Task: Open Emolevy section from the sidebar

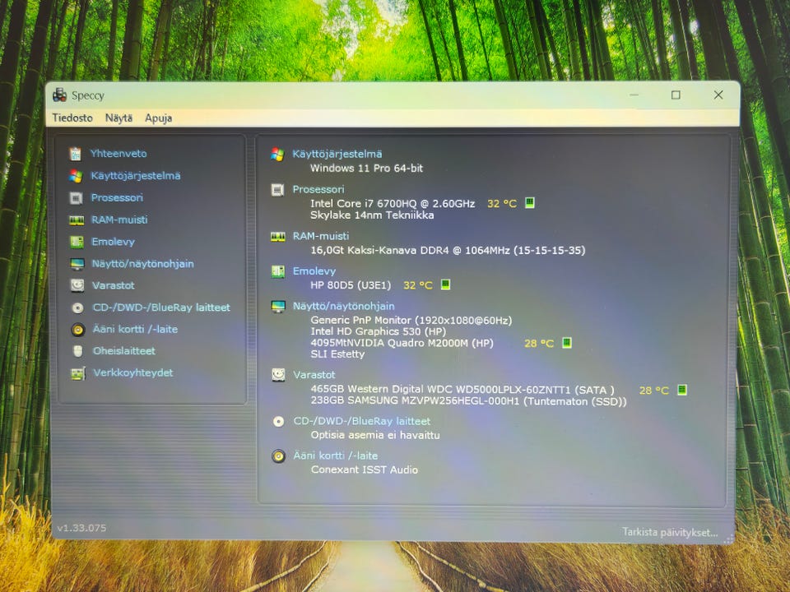Action: pos(113,242)
